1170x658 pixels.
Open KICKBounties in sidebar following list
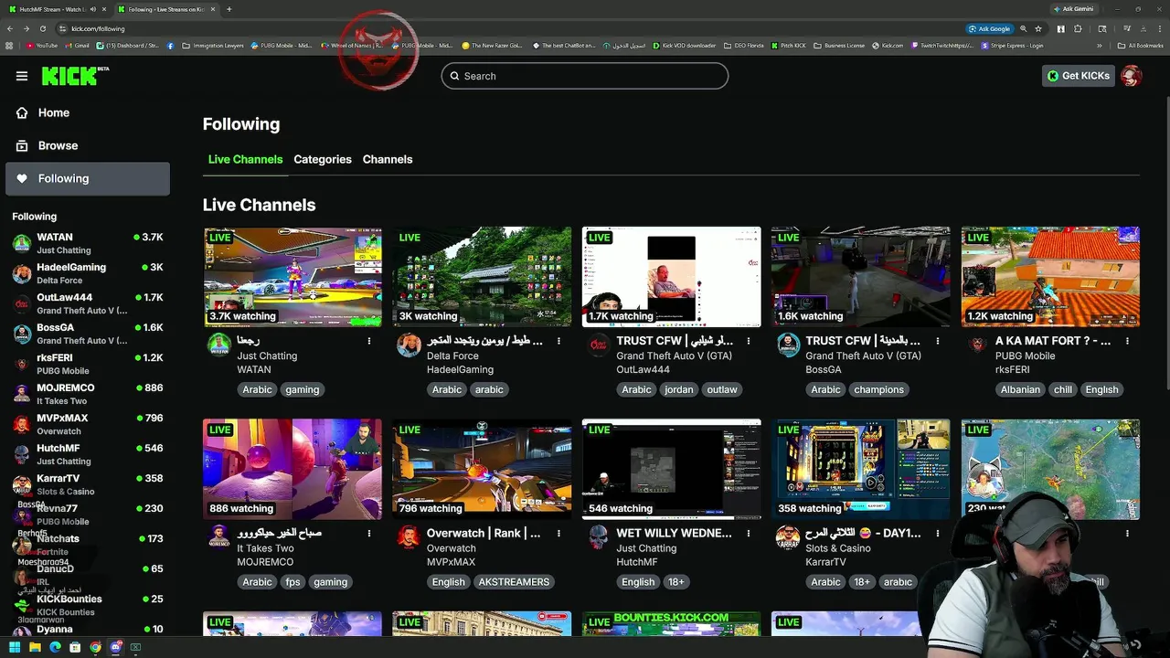[x=88, y=605]
